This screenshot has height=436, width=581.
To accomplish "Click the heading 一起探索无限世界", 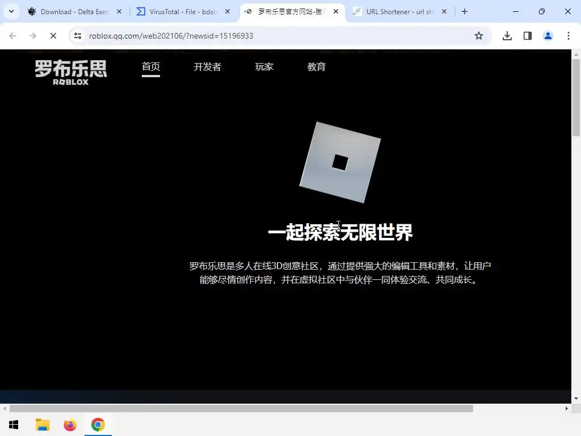I will [340, 232].
